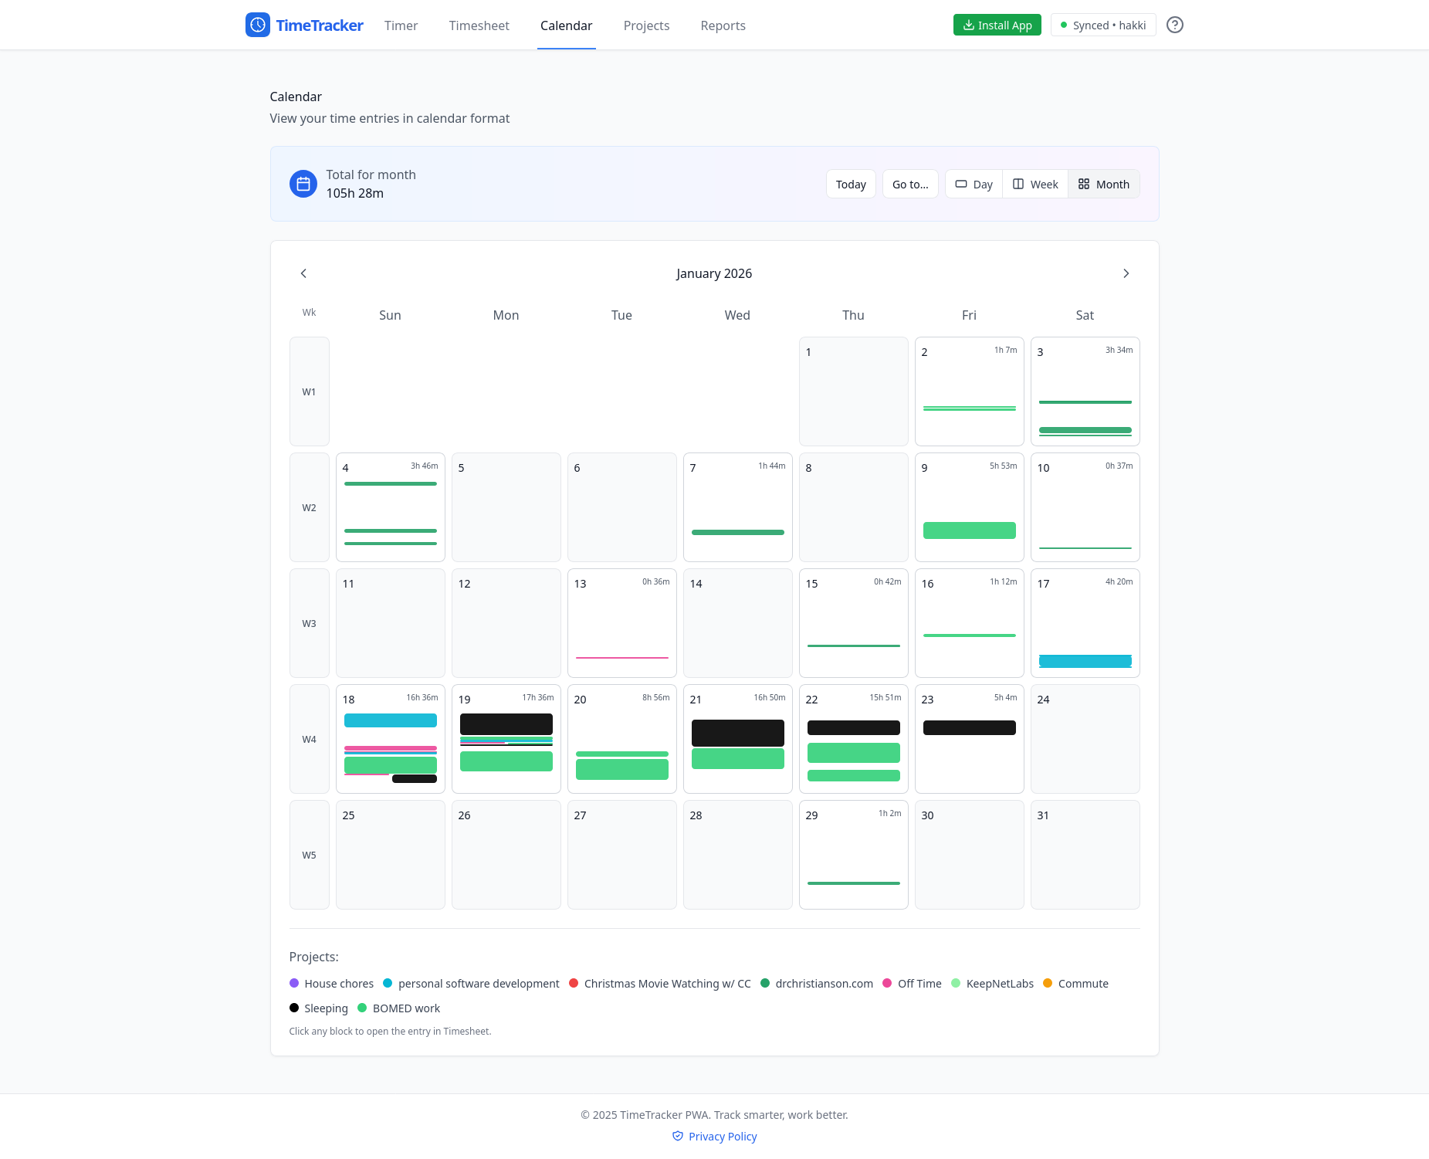Toggle to Week view

point(1035,184)
